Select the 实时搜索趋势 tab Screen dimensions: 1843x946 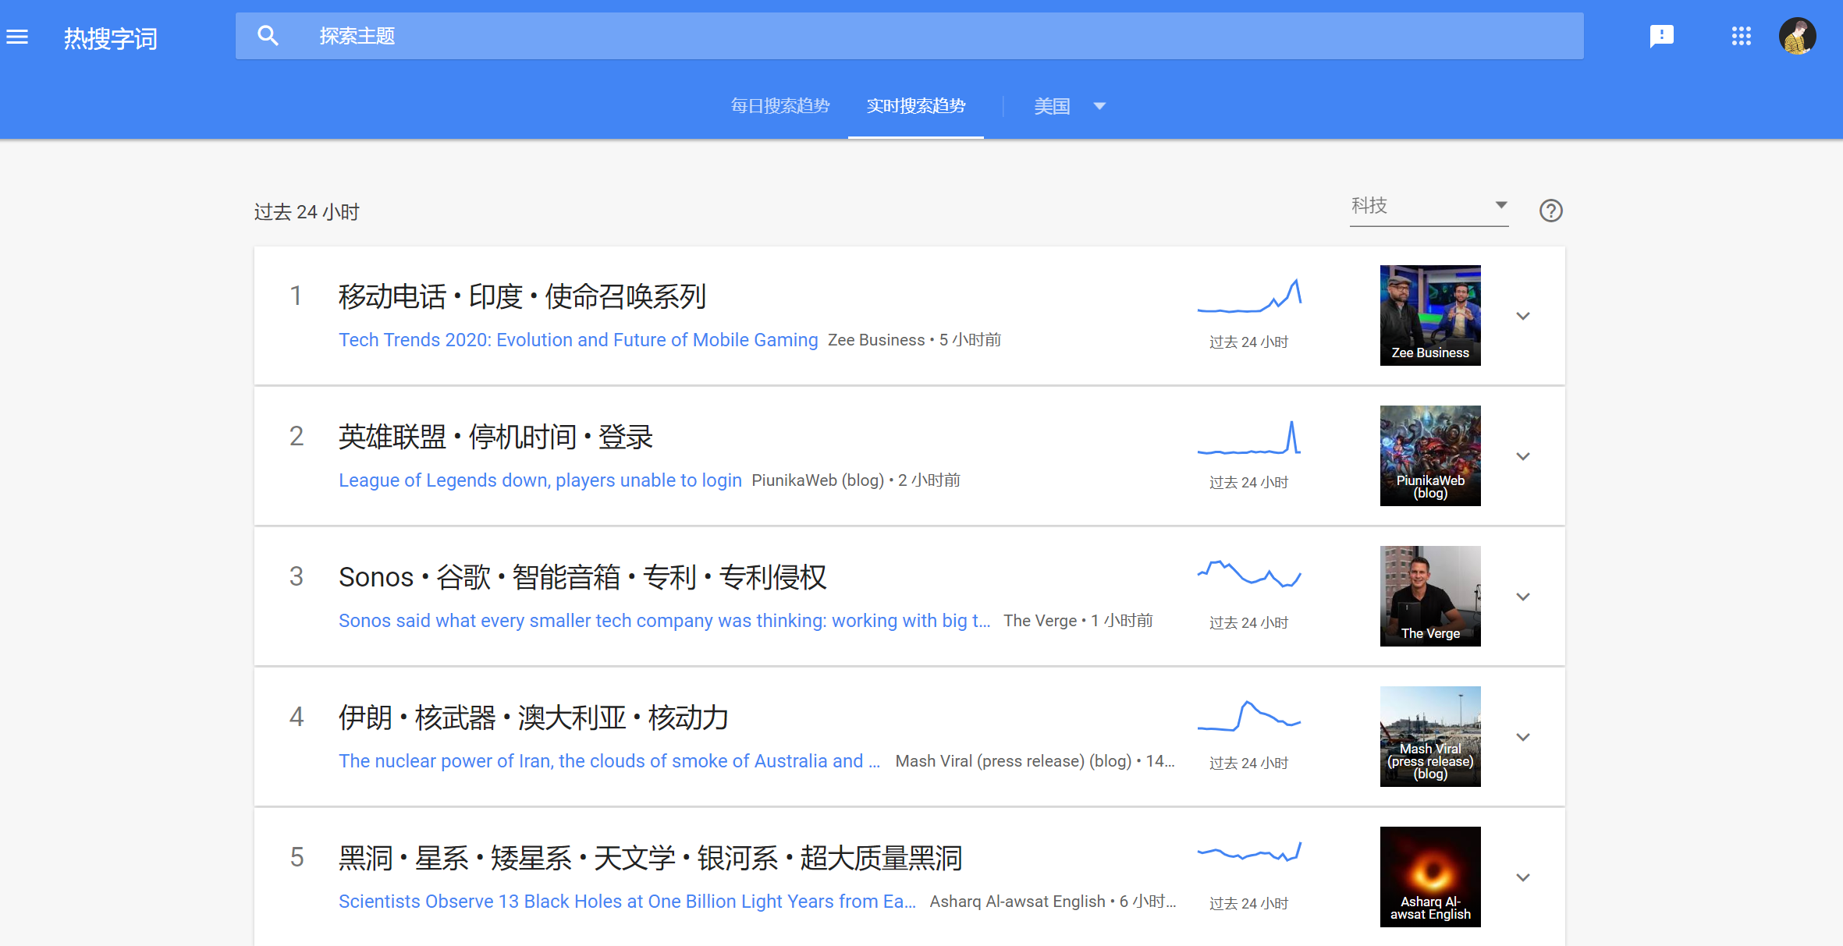[915, 106]
